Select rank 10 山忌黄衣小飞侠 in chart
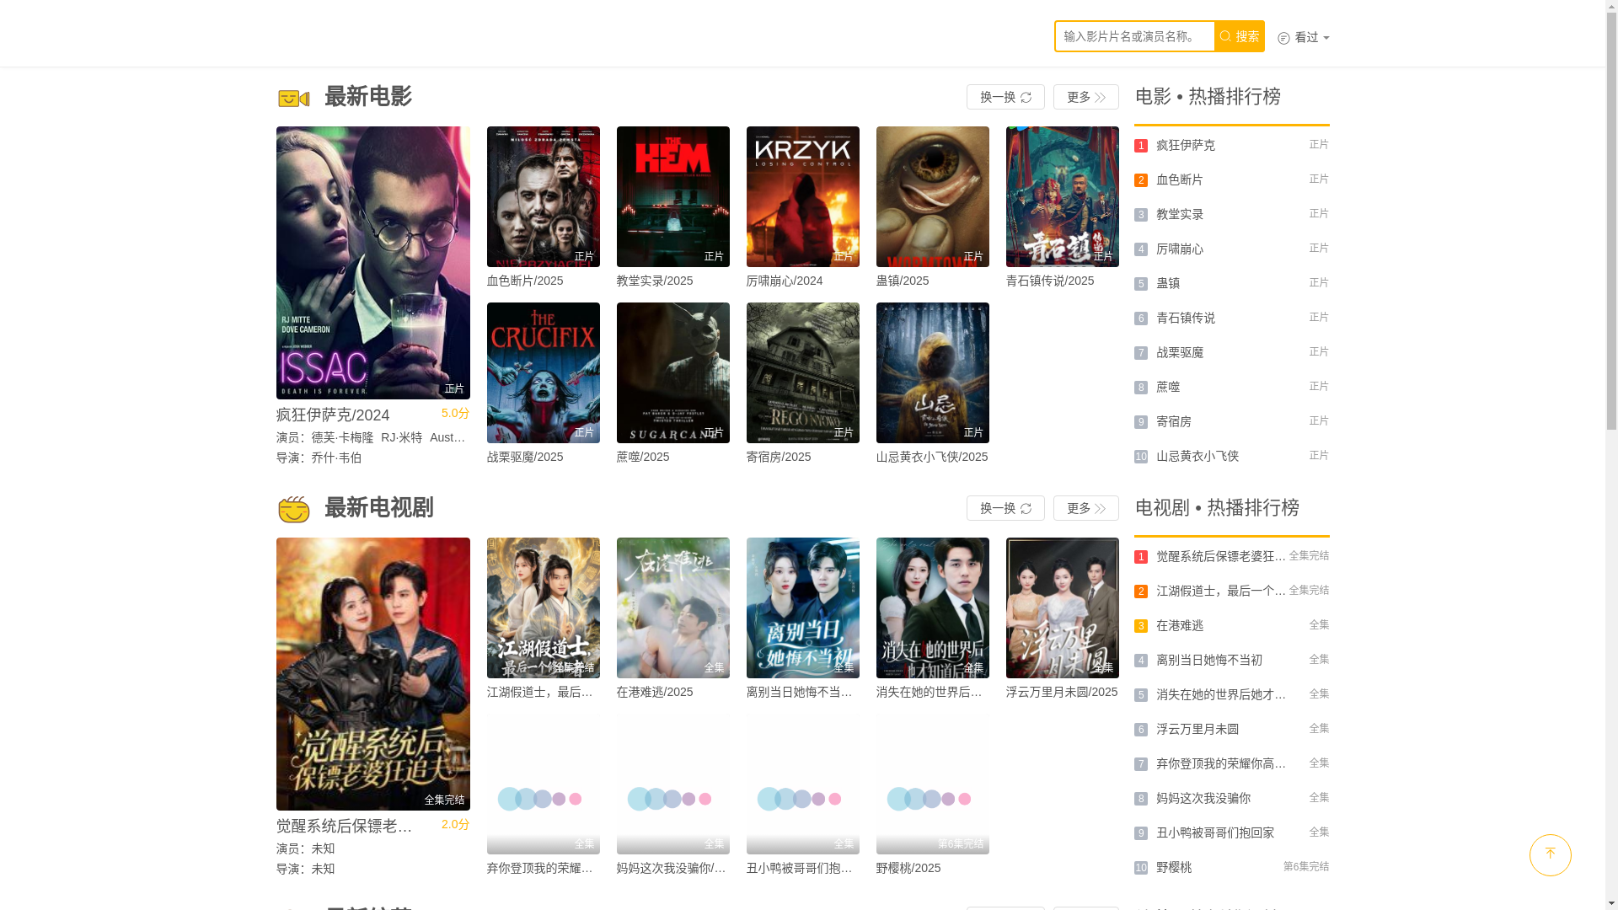This screenshot has height=910, width=1618. point(1232,456)
